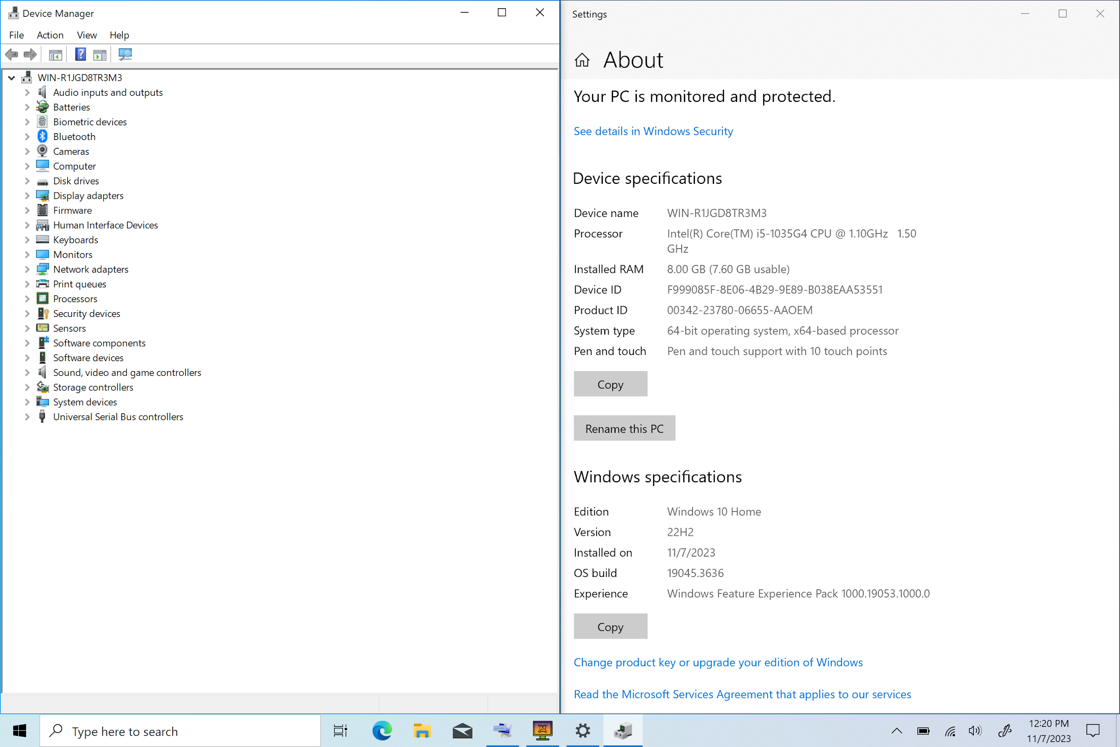Expand the Keyboards node
Screen dimensions: 1120x747
27,240
